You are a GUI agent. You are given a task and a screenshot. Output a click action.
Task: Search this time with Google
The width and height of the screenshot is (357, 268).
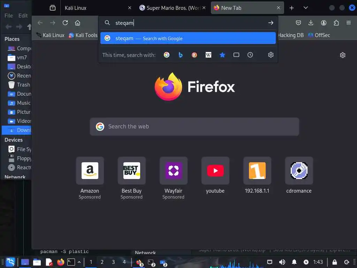coord(167,55)
